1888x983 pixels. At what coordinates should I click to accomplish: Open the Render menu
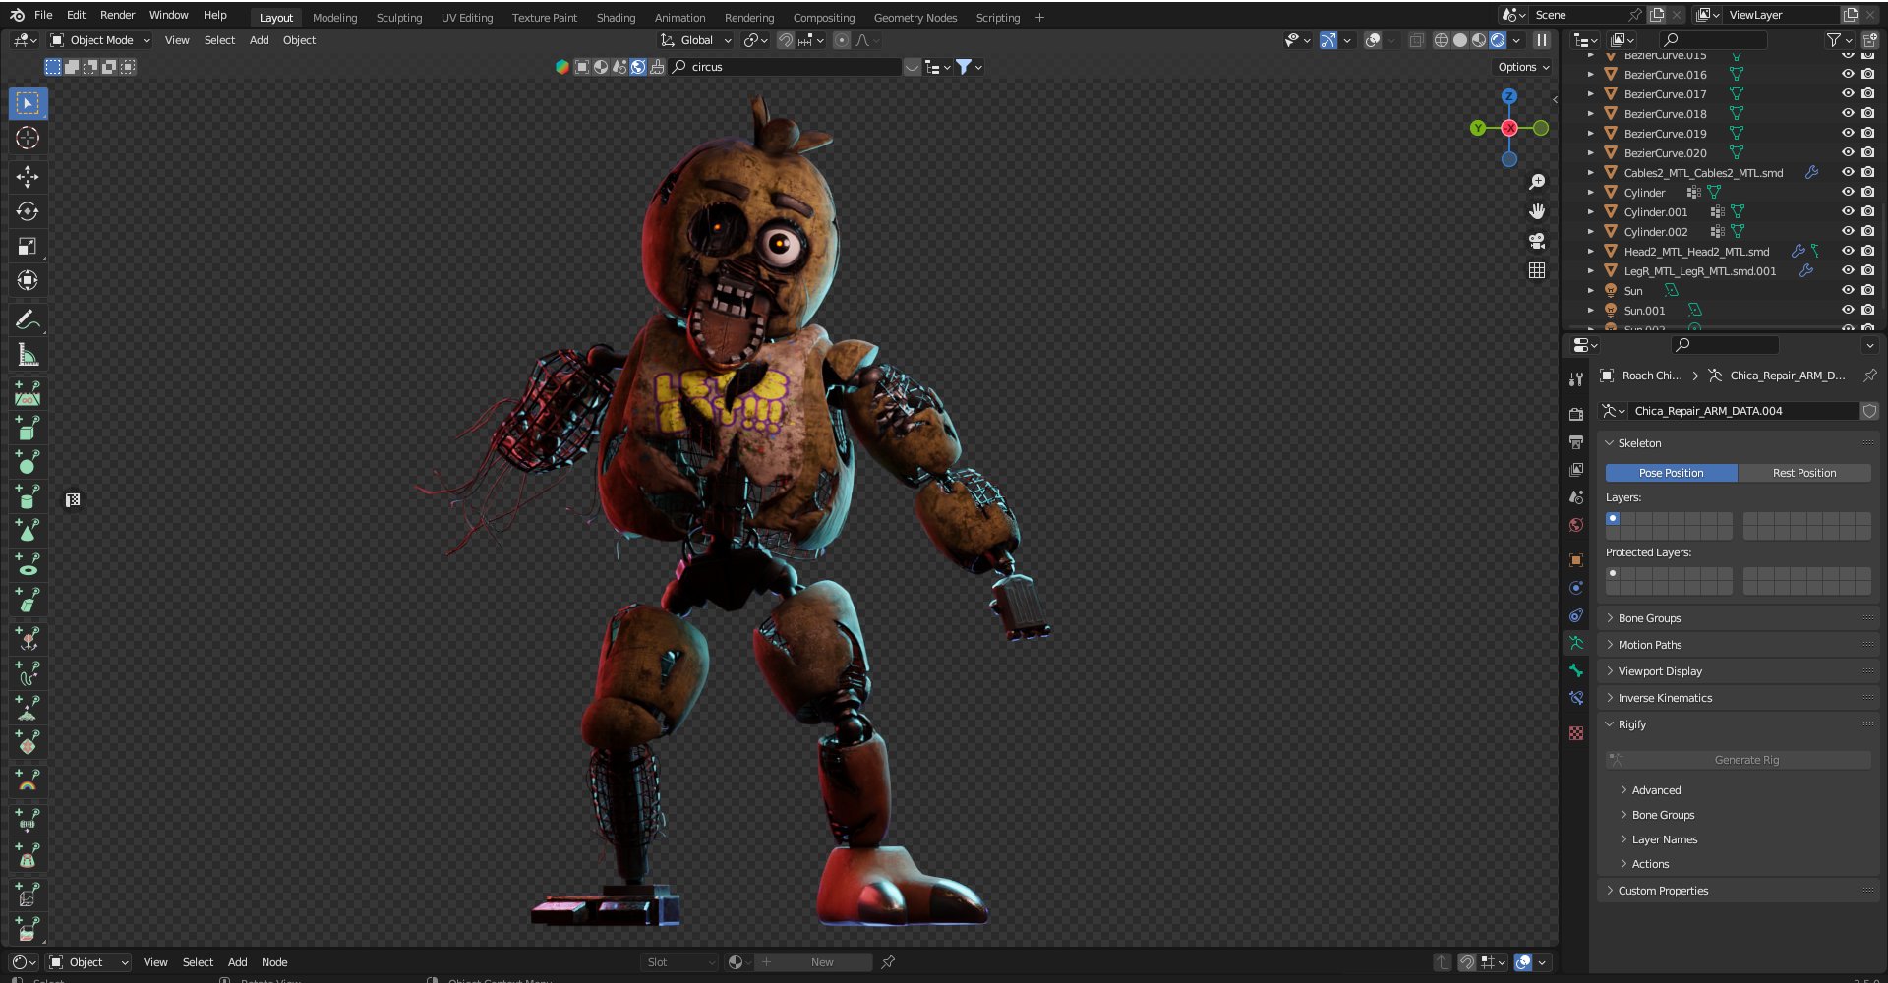point(117,15)
